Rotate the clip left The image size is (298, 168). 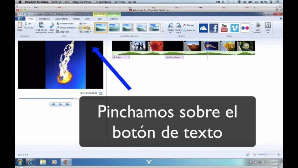point(170,28)
